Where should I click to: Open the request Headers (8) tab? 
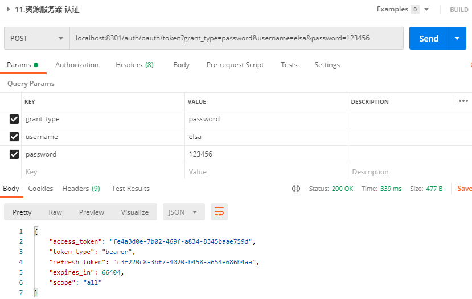(134, 65)
